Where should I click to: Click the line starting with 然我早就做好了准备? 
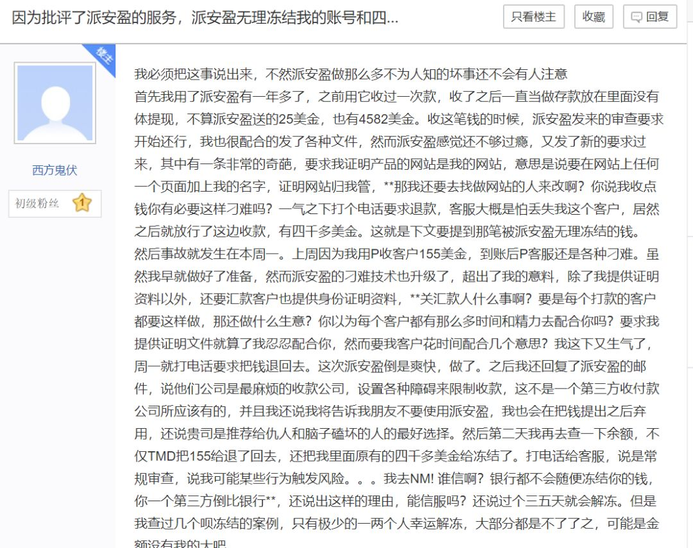click(397, 276)
